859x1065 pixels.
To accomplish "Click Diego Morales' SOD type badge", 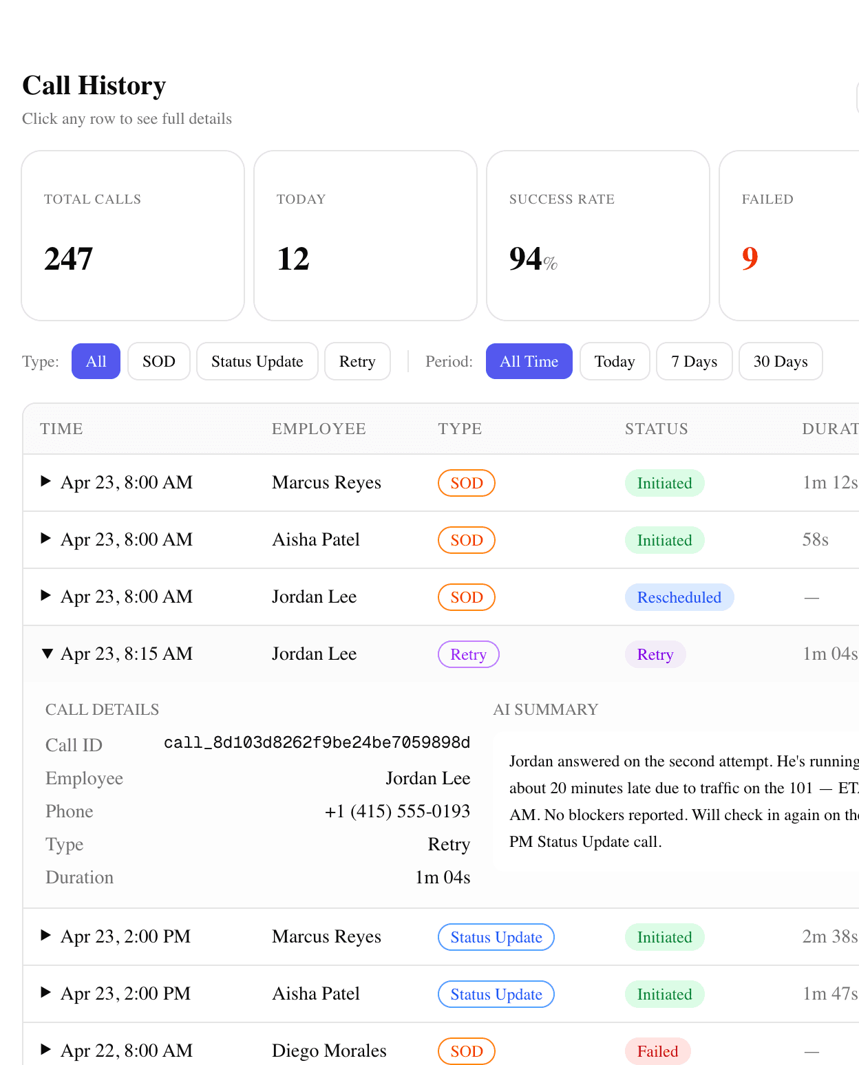I will [x=467, y=1051].
